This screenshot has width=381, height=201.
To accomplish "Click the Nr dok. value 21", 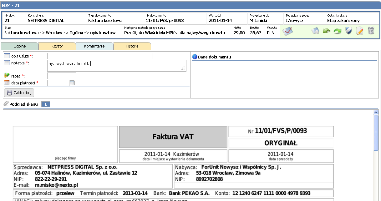I will (7, 21).
